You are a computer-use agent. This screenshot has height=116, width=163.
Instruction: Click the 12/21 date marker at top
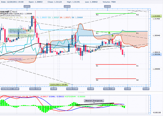point(27,6)
